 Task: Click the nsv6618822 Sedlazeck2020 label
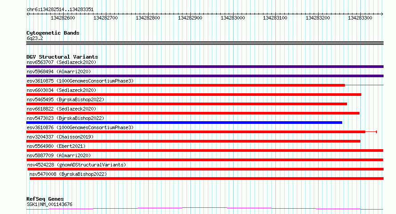pyautogui.click(x=61, y=109)
